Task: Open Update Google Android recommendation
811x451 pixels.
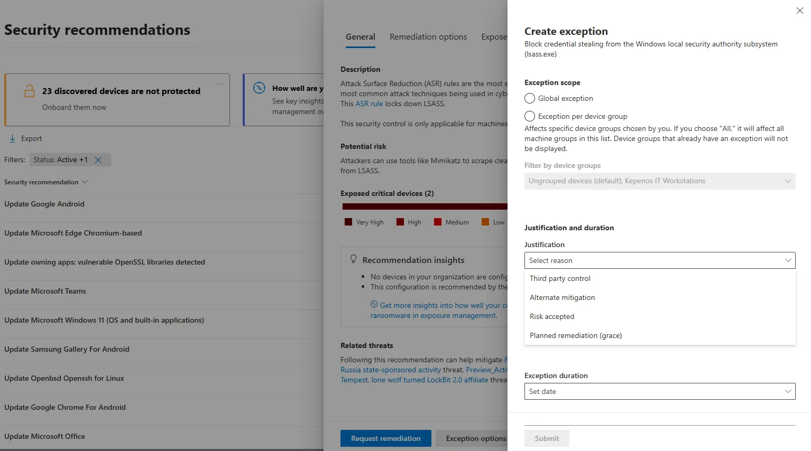Action: [44, 204]
